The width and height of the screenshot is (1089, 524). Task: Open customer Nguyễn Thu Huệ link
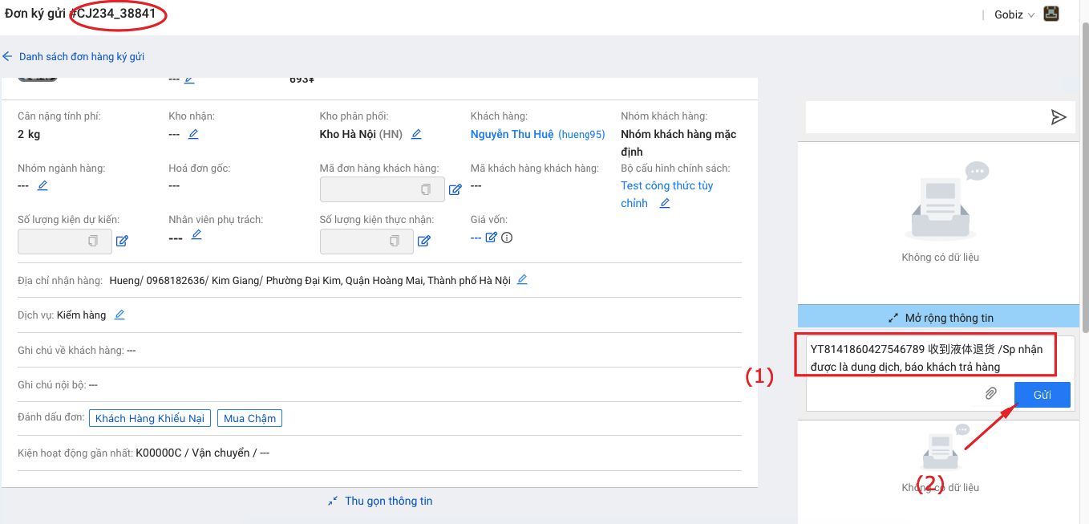512,134
